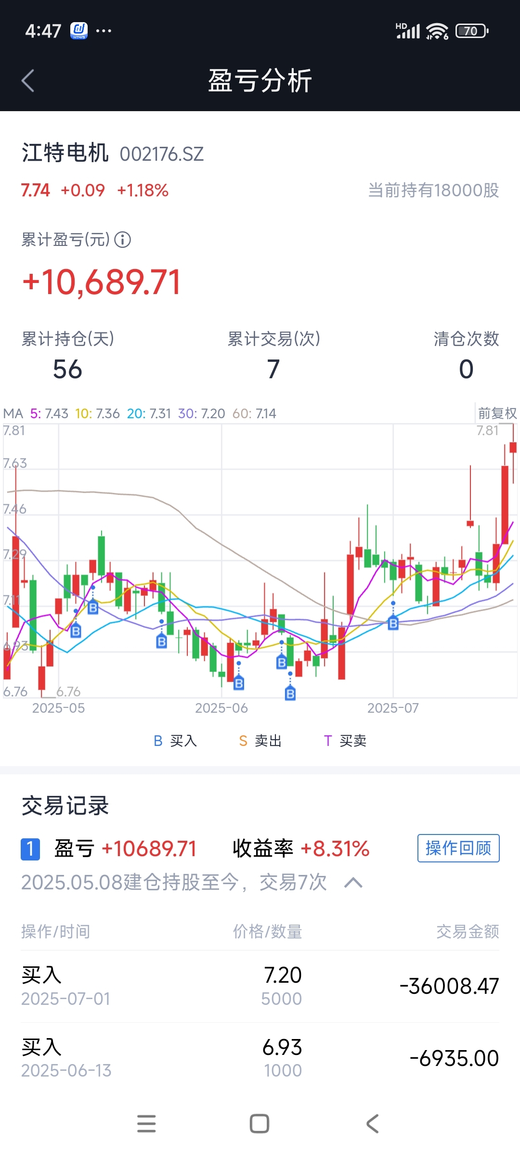Tap the back arrow in header
This screenshot has width=520, height=1155.
tap(28, 80)
